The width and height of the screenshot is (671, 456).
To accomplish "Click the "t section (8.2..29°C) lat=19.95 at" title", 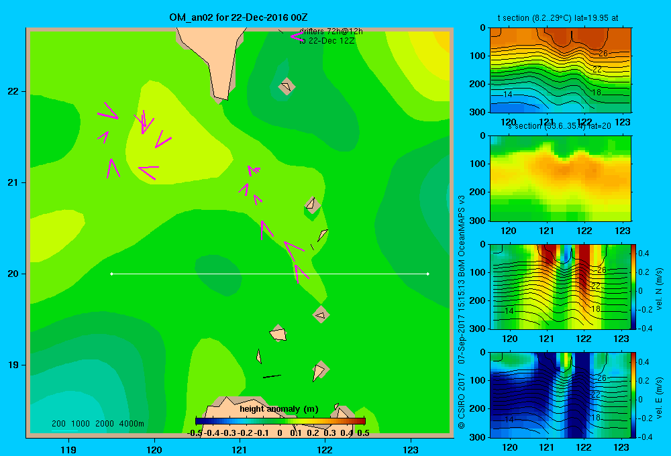I will pyautogui.click(x=558, y=18).
